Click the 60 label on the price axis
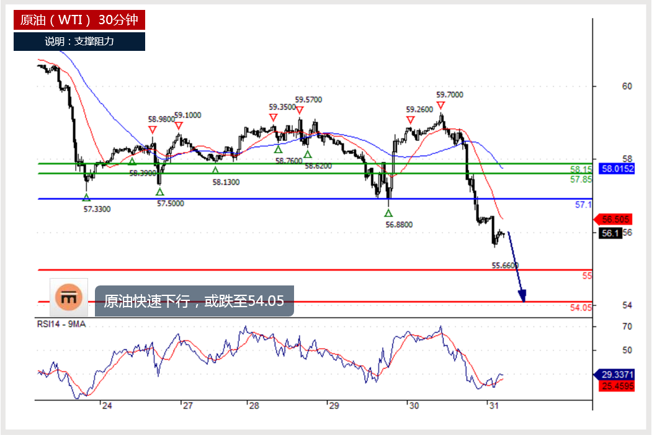Viewport: 652px width, 435px height. point(627,86)
